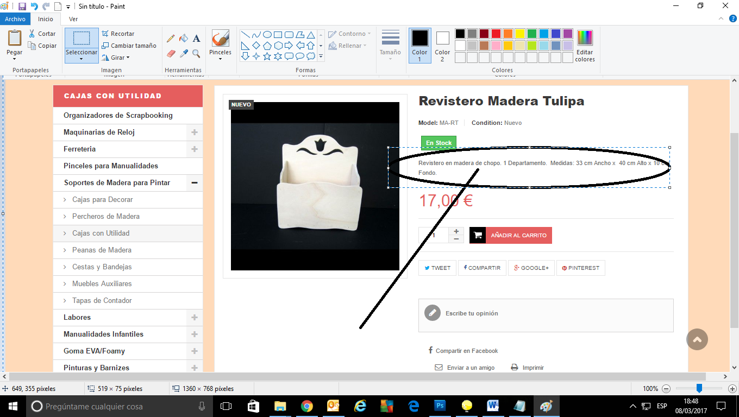Choose the Diamond shape
The width and height of the screenshot is (739, 417).
[256, 45]
